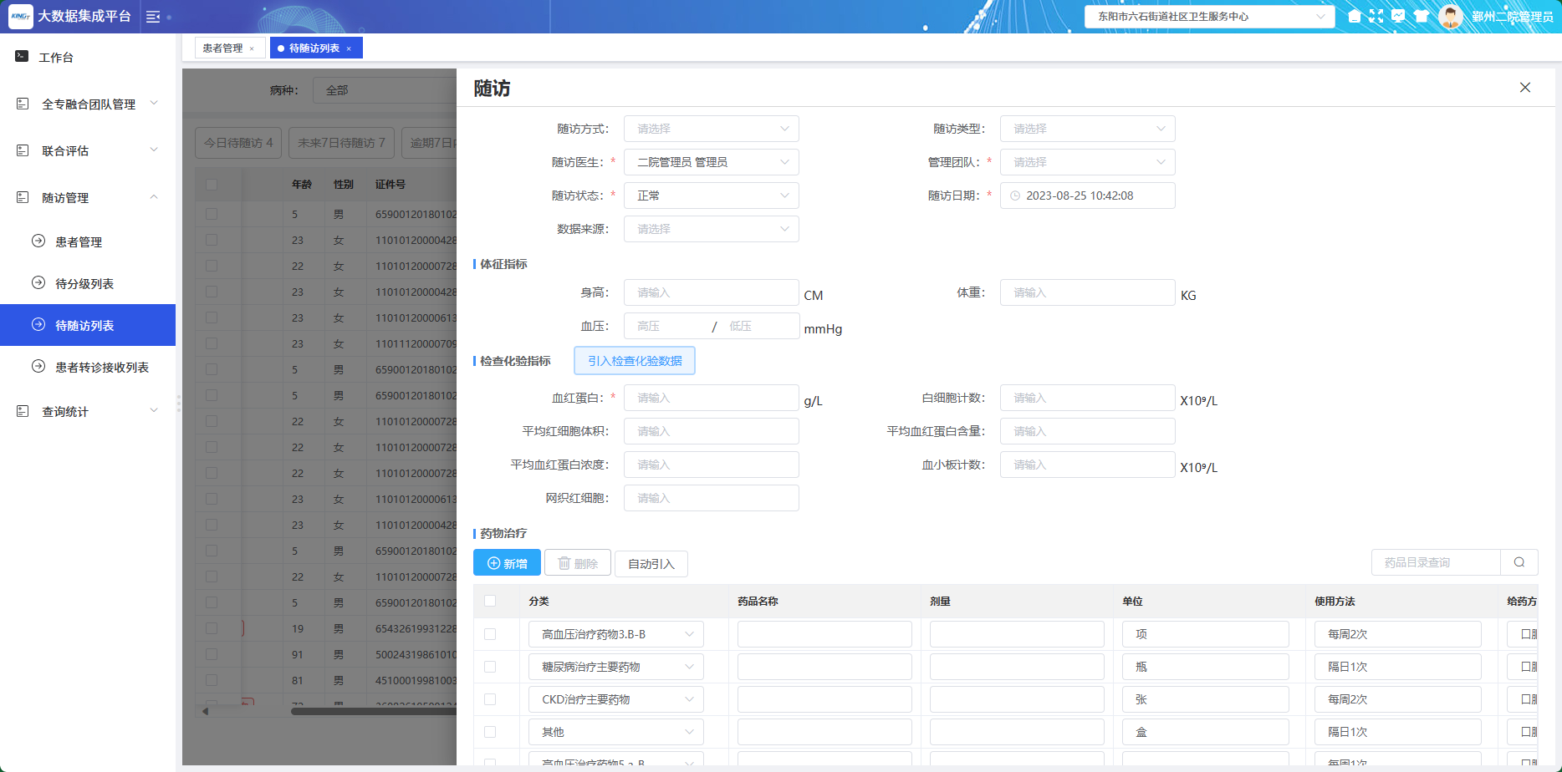Click the home icon in the top bar

1355,16
